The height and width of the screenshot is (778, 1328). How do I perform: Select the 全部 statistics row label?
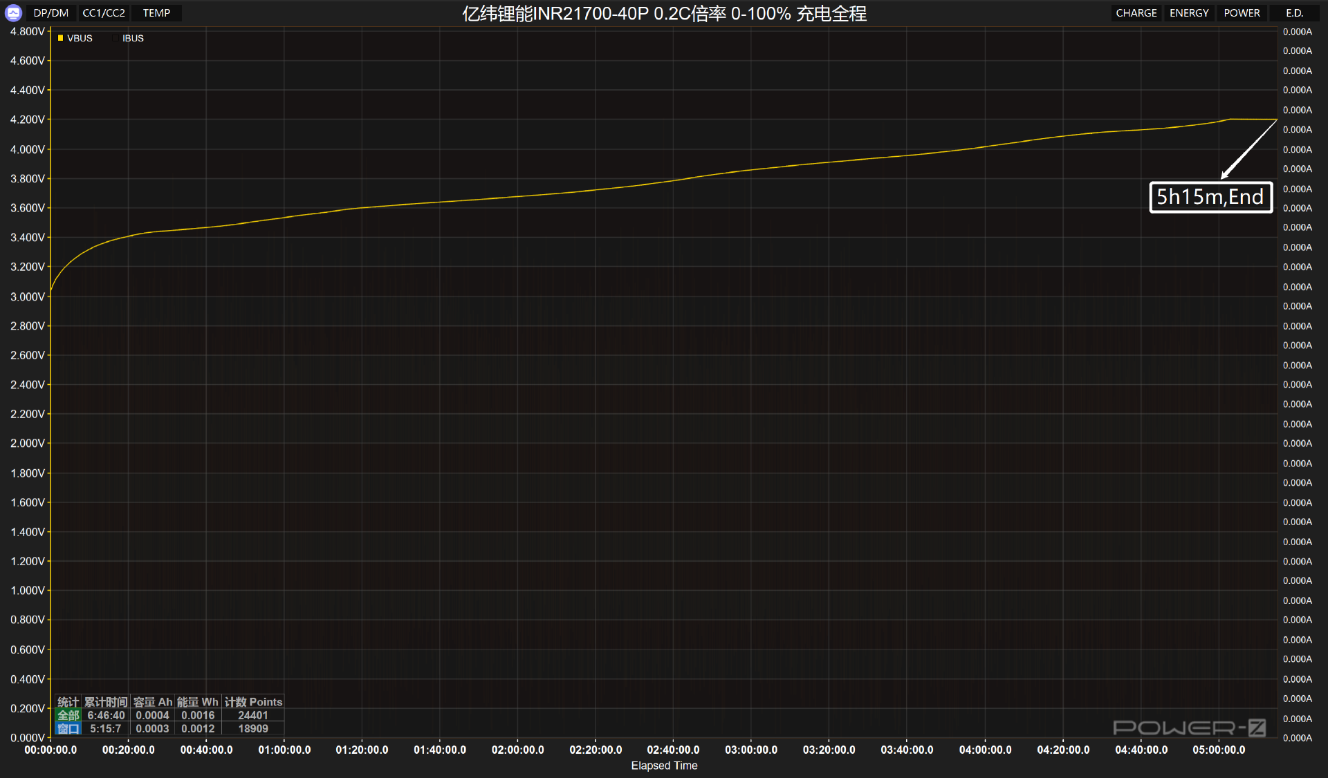[68, 715]
